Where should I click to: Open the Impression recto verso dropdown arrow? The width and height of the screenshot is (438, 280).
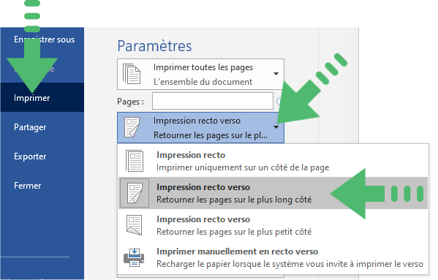(x=276, y=127)
